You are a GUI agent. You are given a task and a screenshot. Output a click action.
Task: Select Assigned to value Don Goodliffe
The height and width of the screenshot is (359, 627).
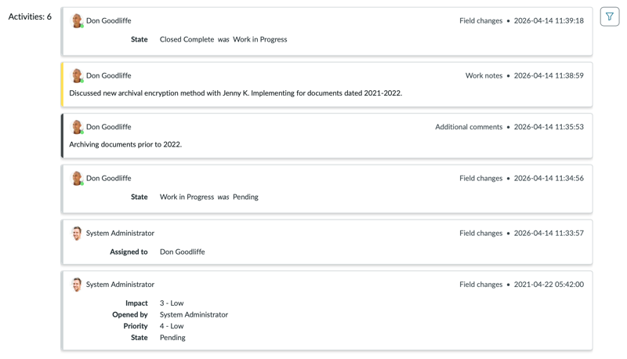183,252
